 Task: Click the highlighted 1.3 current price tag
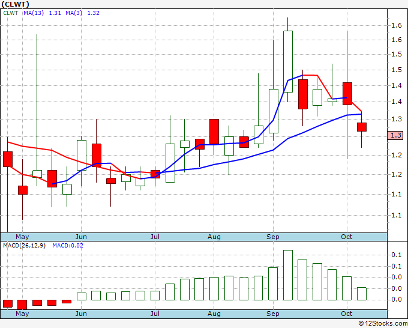point(395,136)
